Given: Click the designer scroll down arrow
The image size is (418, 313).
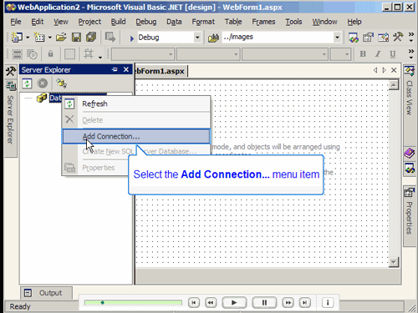Looking at the screenshot, I should click(394, 262).
